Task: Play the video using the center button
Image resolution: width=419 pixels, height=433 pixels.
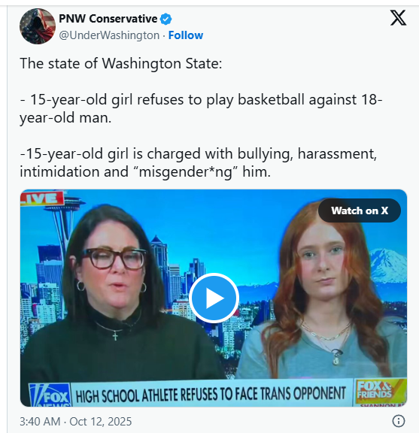Action: [x=214, y=298]
